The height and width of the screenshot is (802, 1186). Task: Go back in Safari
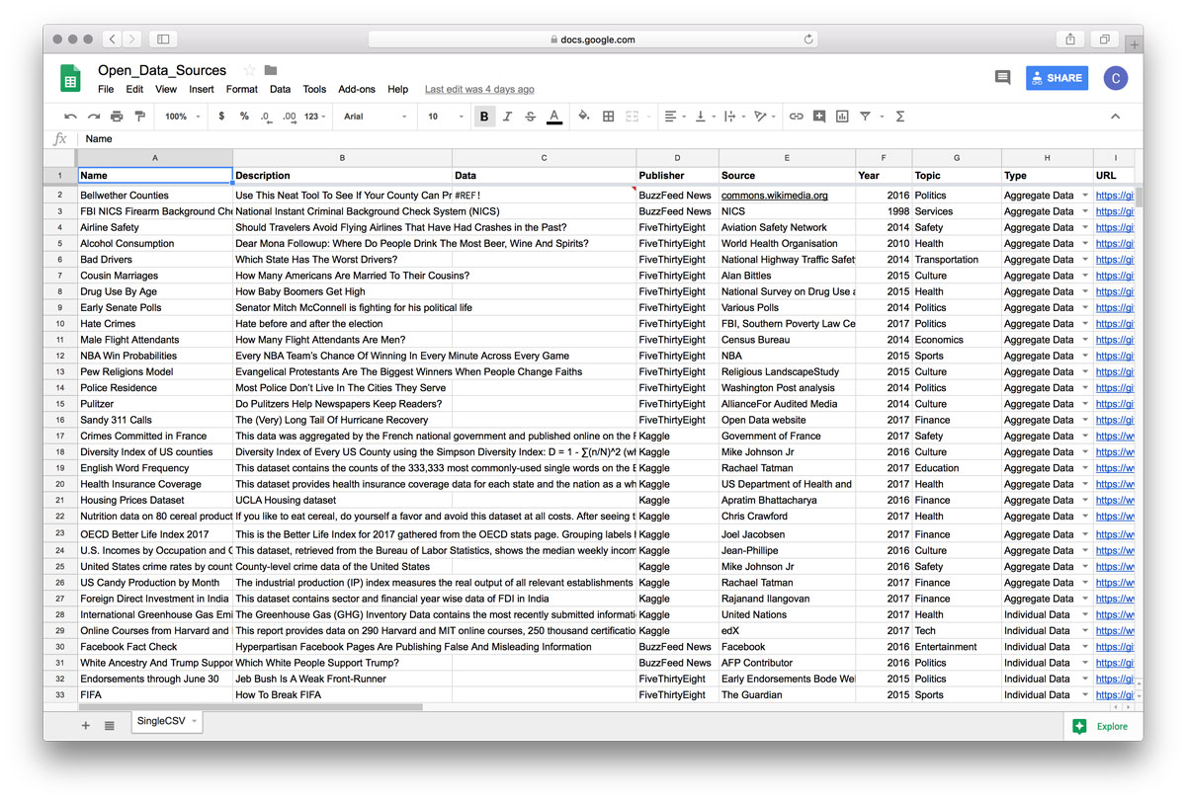click(111, 40)
